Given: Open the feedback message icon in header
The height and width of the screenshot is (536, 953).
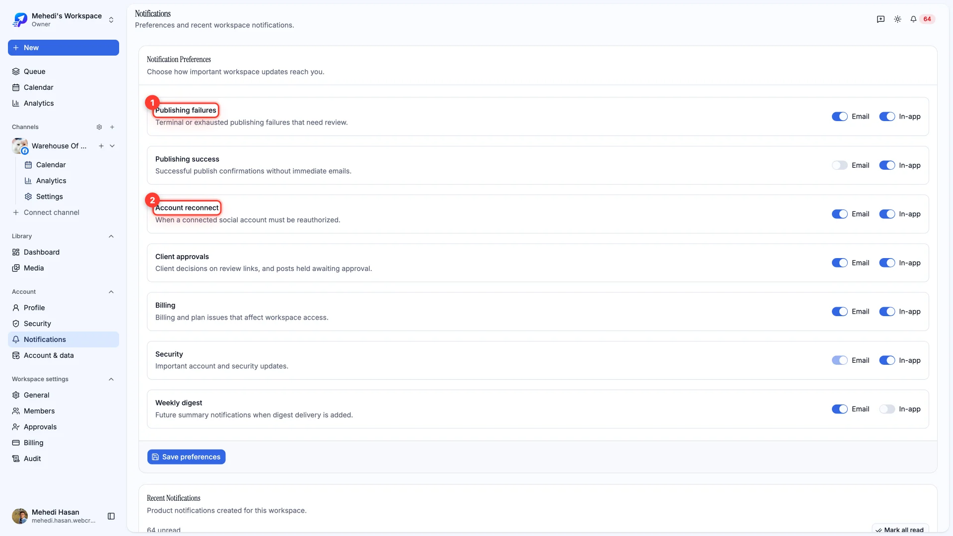Looking at the screenshot, I should coord(881,19).
